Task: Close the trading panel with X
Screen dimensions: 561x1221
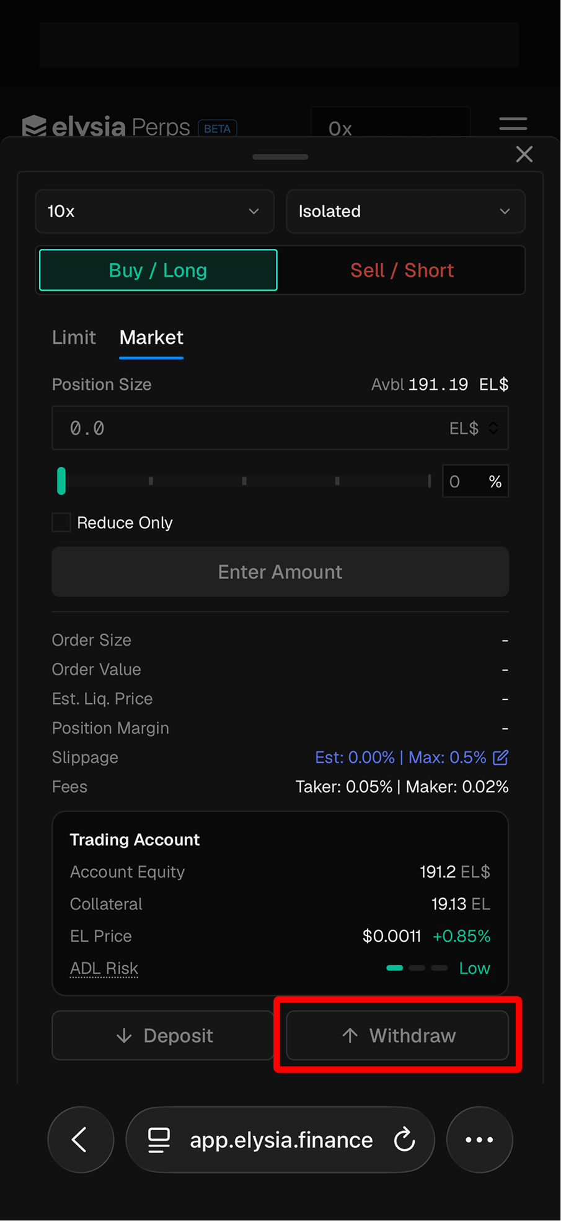Action: (x=524, y=154)
